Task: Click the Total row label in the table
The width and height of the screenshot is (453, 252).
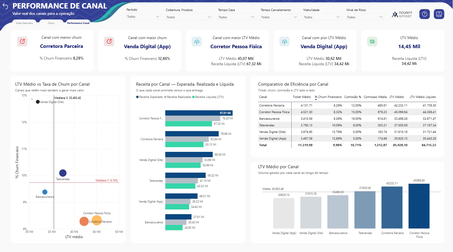Action: coord(263,145)
